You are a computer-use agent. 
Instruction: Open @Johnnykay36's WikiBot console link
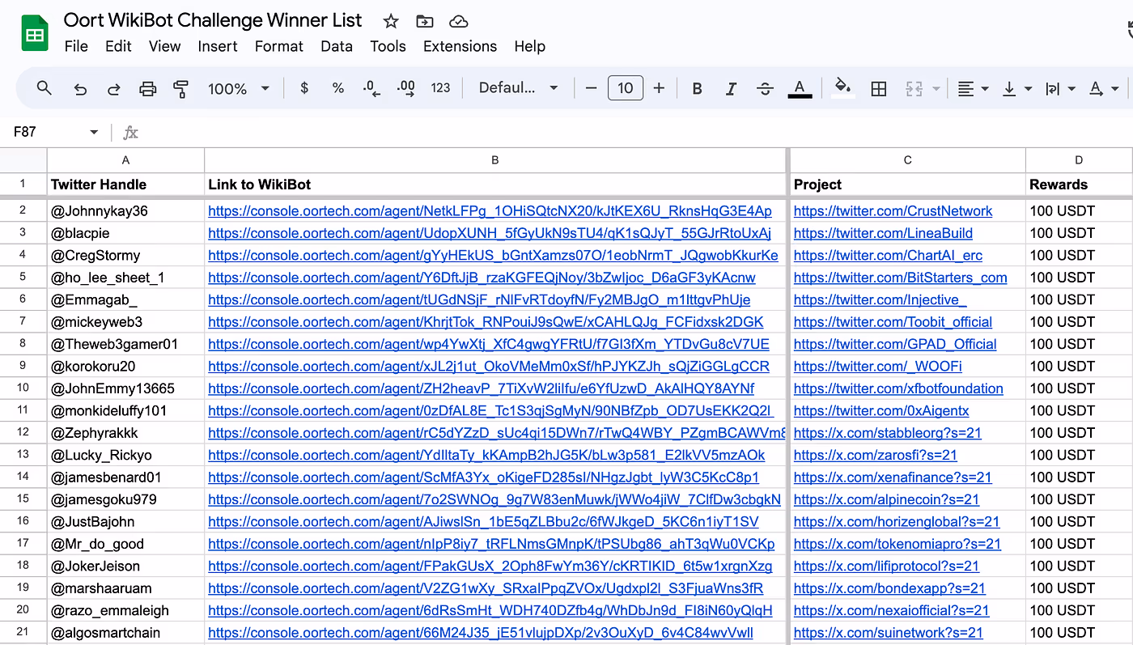pos(490,211)
